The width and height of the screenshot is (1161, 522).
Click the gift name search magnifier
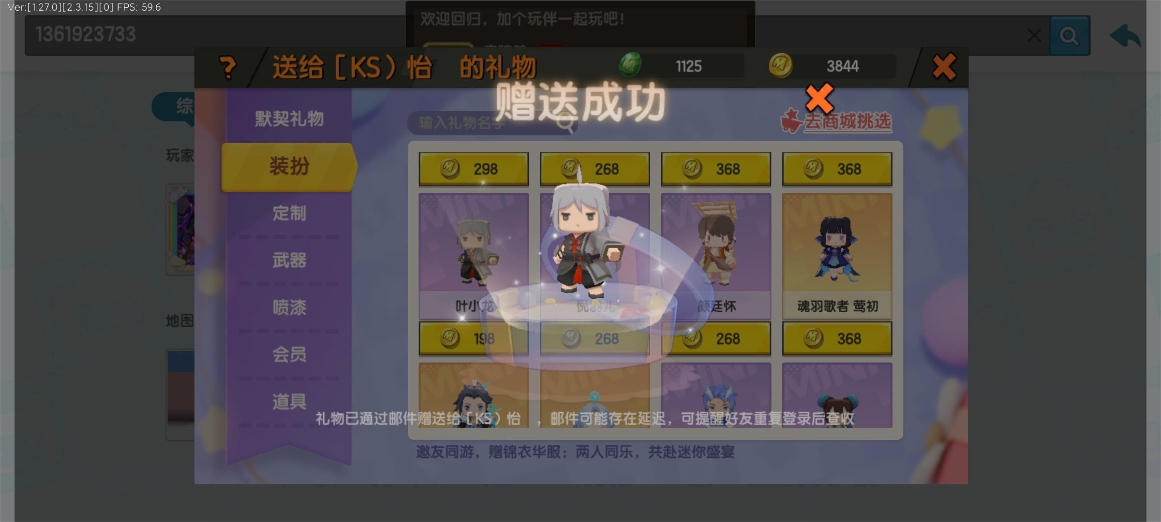coord(565,123)
